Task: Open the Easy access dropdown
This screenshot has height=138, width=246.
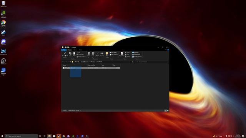Action: click(114, 54)
